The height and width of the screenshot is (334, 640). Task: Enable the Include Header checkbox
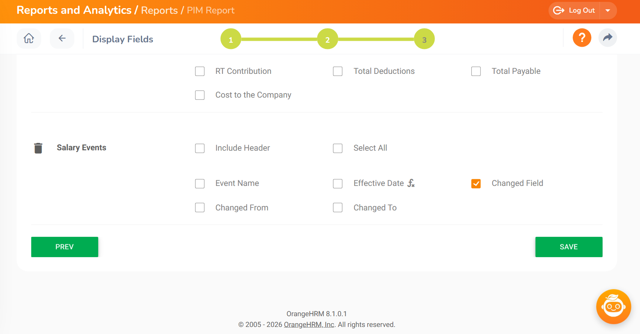[200, 148]
